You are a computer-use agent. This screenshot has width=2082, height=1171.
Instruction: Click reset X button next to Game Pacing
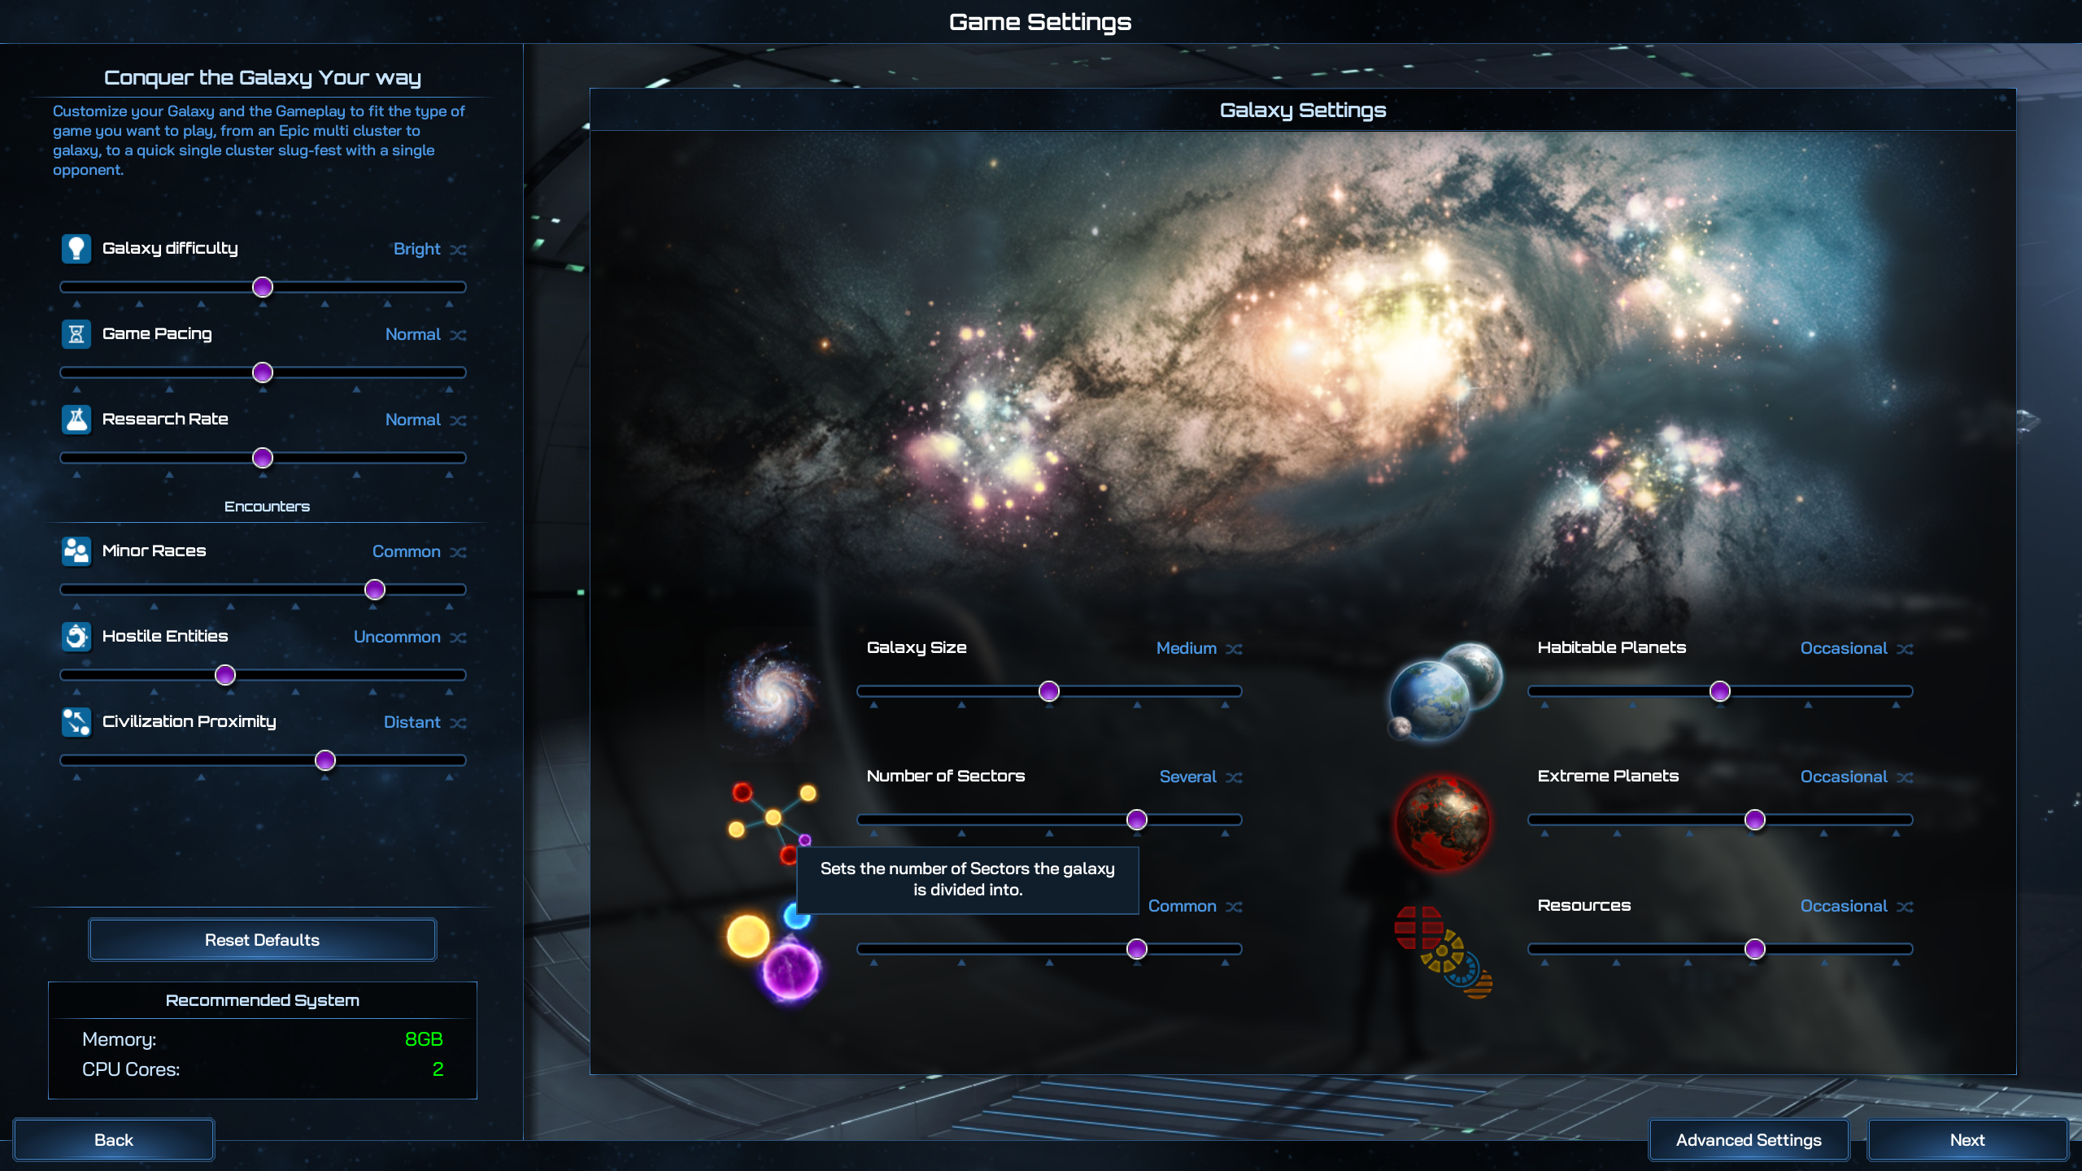[x=460, y=334]
